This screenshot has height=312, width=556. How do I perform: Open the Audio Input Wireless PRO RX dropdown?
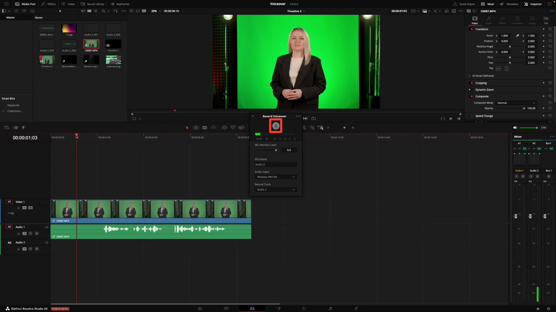pyautogui.click(x=275, y=177)
